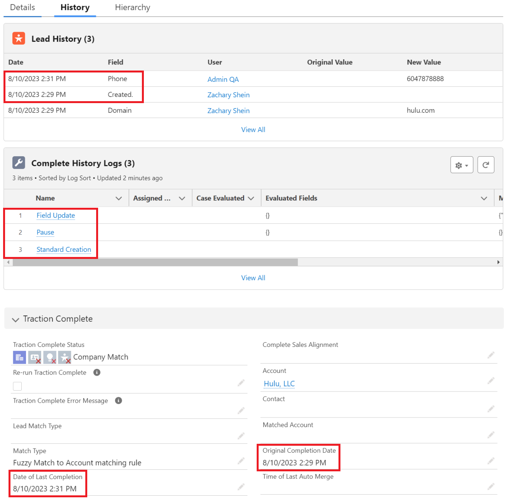506x500 pixels.
Task: Toggle the Re-run Traction Complete checkbox
Action: [17, 386]
